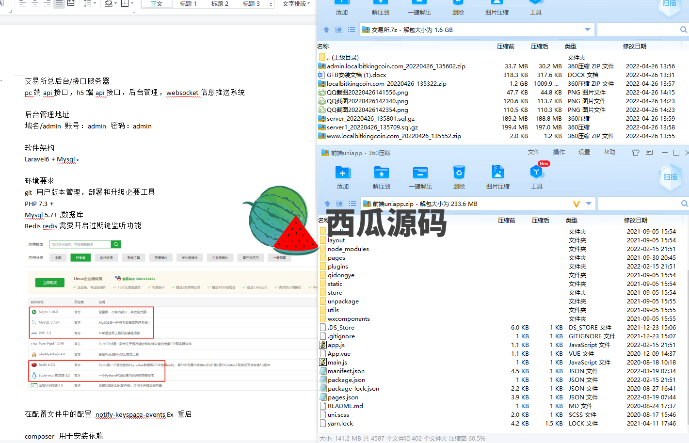
Task: Open the 操作 menu in 前端uniapp window
Action: click(x=559, y=152)
